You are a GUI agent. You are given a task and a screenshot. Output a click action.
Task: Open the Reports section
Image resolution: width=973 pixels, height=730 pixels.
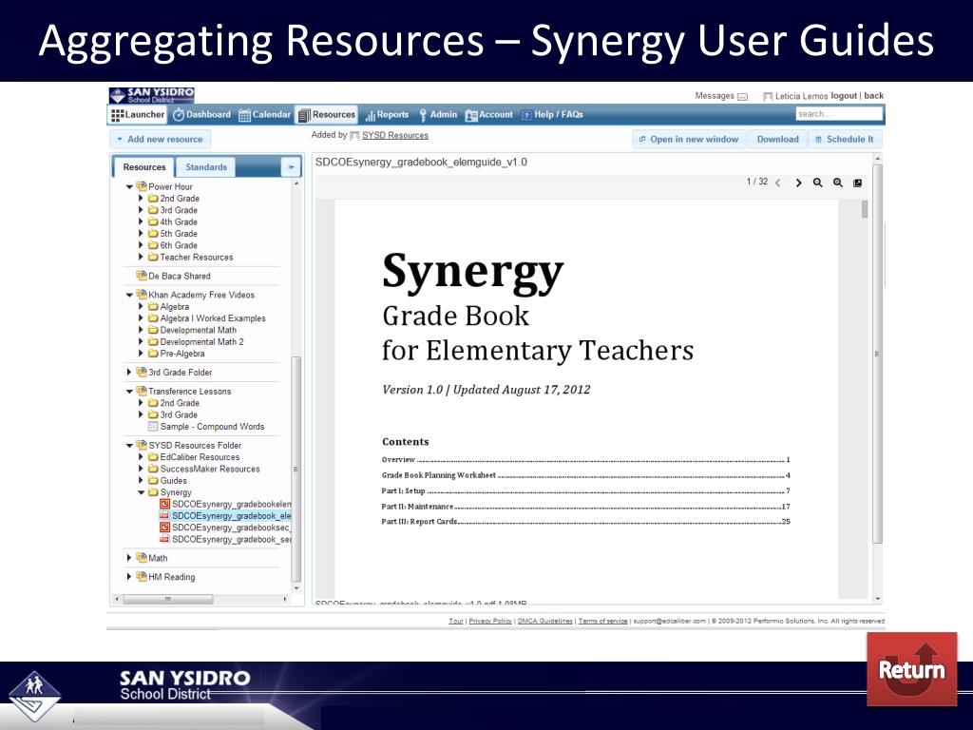tap(388, 115)
